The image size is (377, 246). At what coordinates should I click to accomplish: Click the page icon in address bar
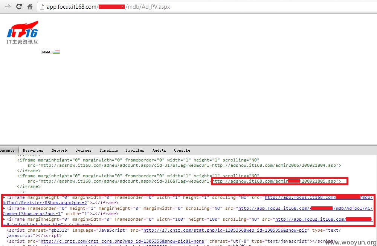42,7
